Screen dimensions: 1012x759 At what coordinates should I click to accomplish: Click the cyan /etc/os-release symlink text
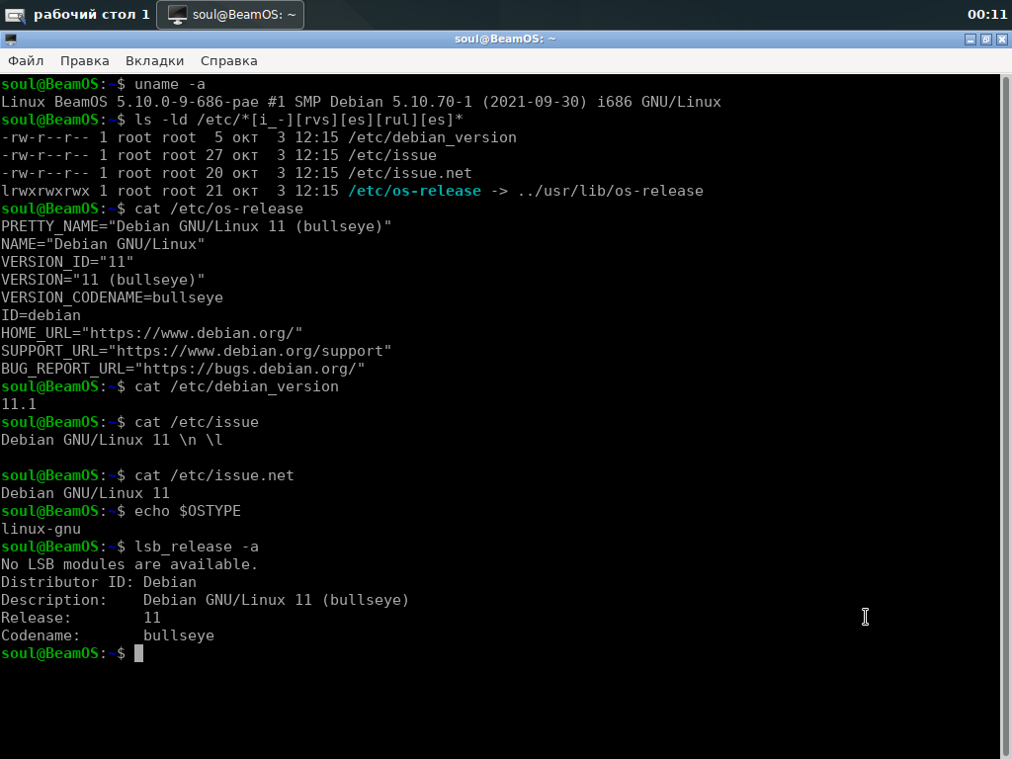[x=414, y=191]
